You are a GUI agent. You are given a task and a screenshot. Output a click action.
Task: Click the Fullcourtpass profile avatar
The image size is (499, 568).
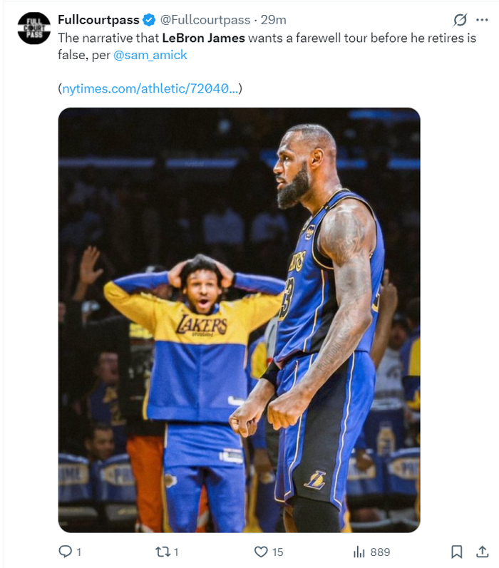point(34,29)
